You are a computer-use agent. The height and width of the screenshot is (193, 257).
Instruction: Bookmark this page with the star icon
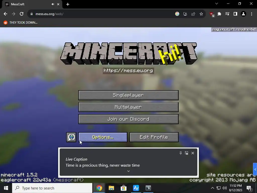(x=201, y=14)
